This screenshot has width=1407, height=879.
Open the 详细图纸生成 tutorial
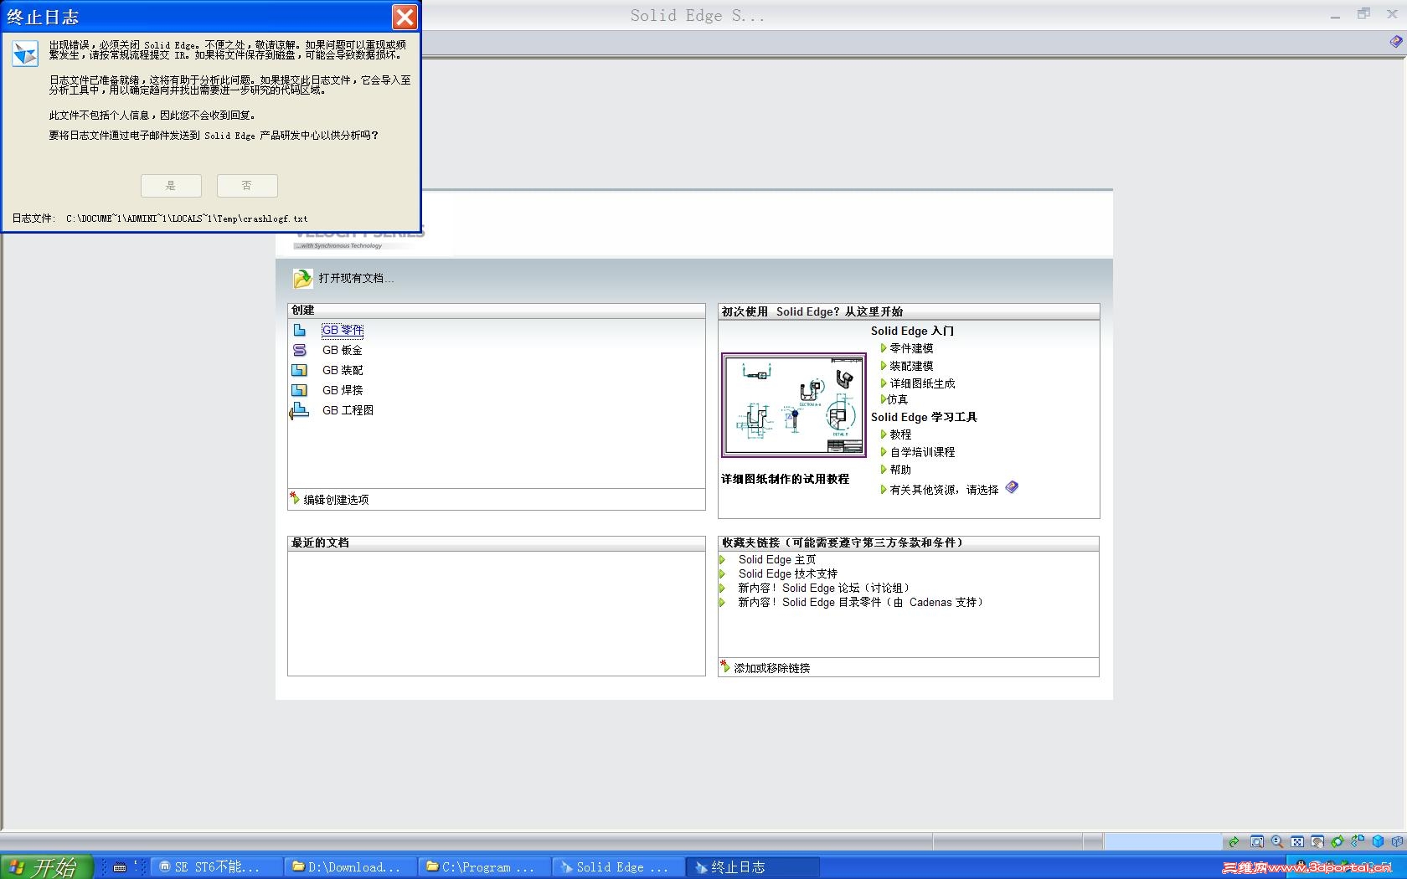(922, 383)
